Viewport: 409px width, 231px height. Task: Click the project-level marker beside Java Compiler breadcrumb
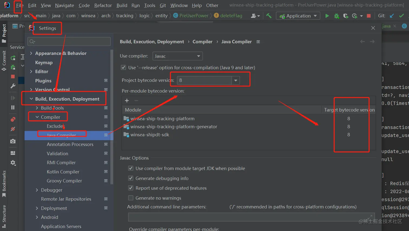point(258,42)
